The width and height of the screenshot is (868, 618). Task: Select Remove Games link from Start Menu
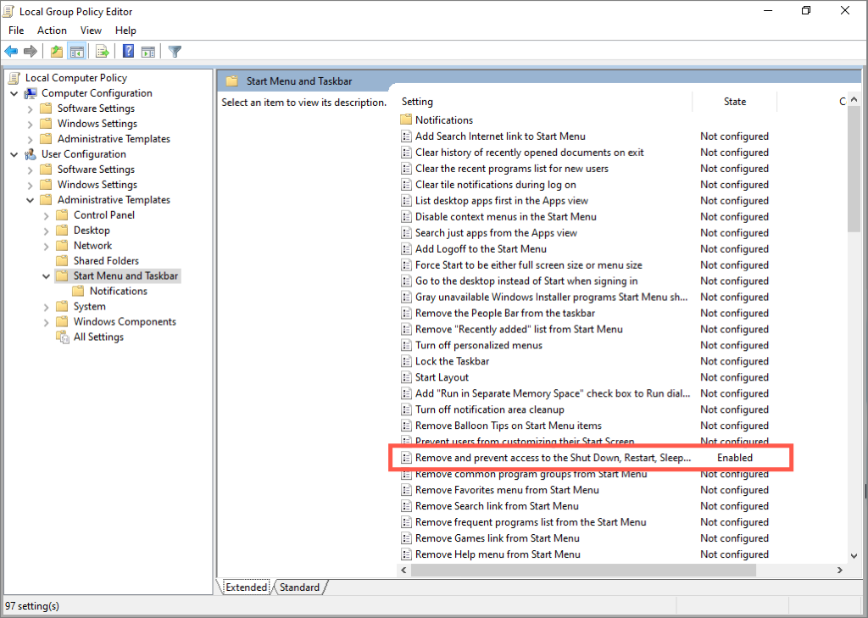[497, 537]
